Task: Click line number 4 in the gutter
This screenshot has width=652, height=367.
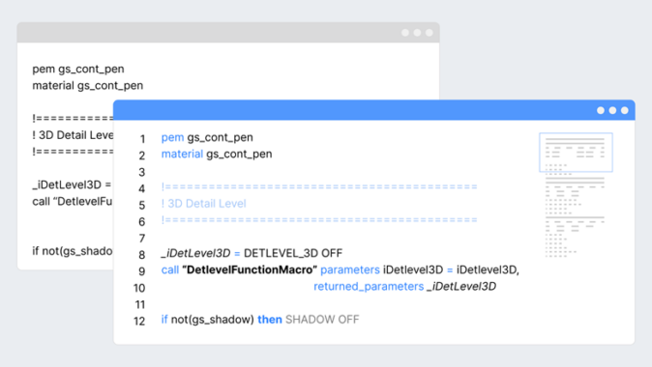Action: coord(142,189)
